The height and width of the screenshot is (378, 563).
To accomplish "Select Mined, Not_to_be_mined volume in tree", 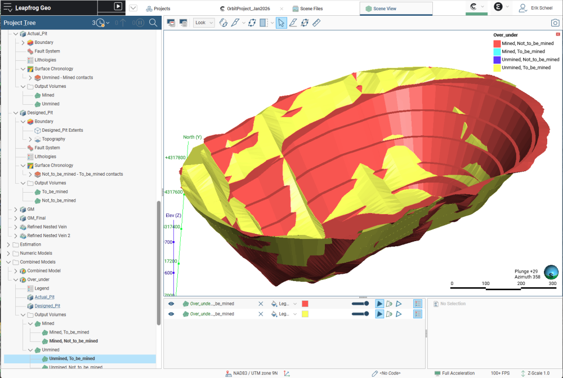I will click(x=73, y=341).
